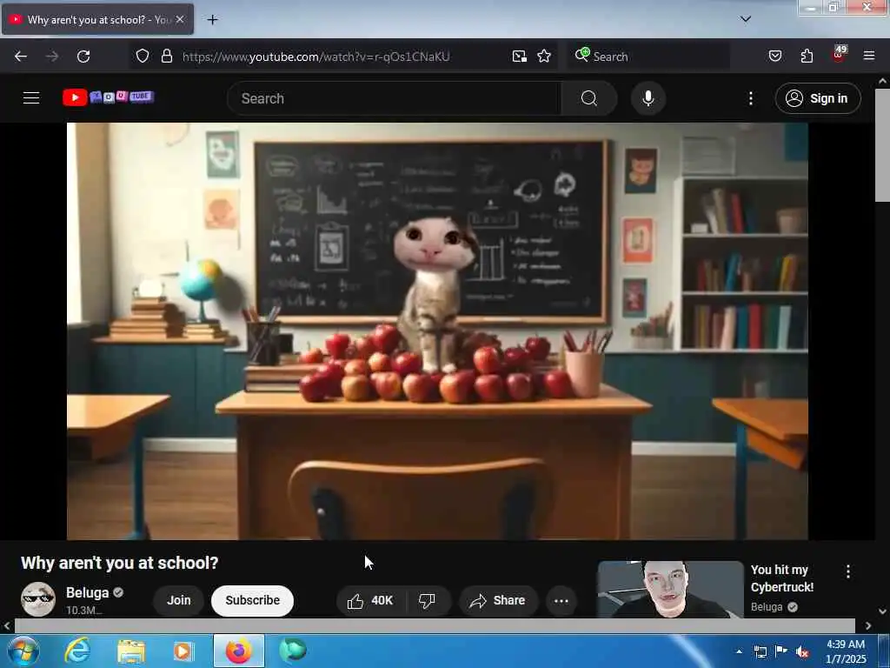890x668 pixels.
Task: Launch Internet Explorer from taskbar
Action: pyautogui.click(x=77, y=651)
